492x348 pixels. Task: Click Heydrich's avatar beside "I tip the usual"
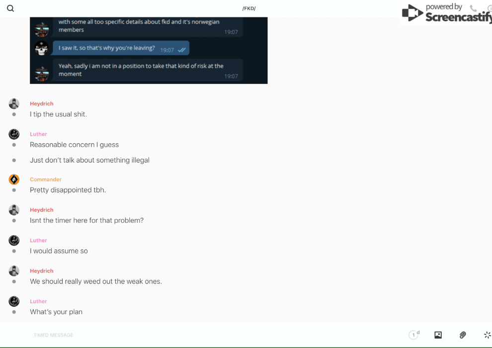click(x=14, y=103)
